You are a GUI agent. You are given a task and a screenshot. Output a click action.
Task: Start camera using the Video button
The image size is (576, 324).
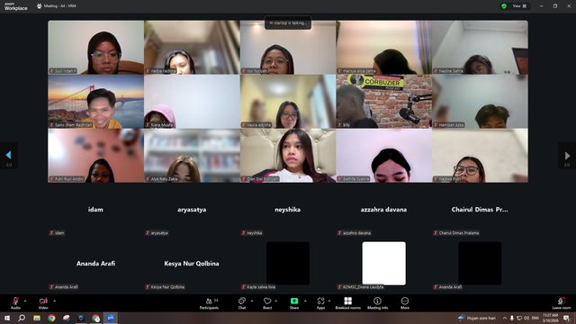point(43,303)
